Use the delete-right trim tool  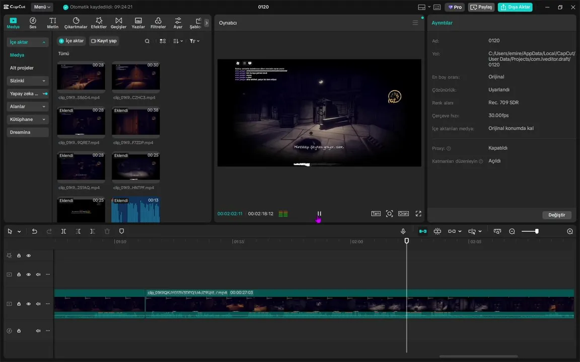coord(93,231)
